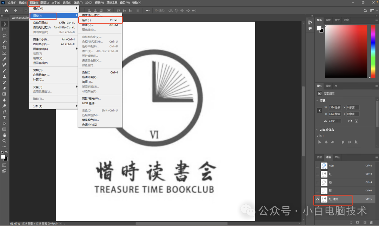Select the Pen tool
379x226 pixels.
click(4, 112)
